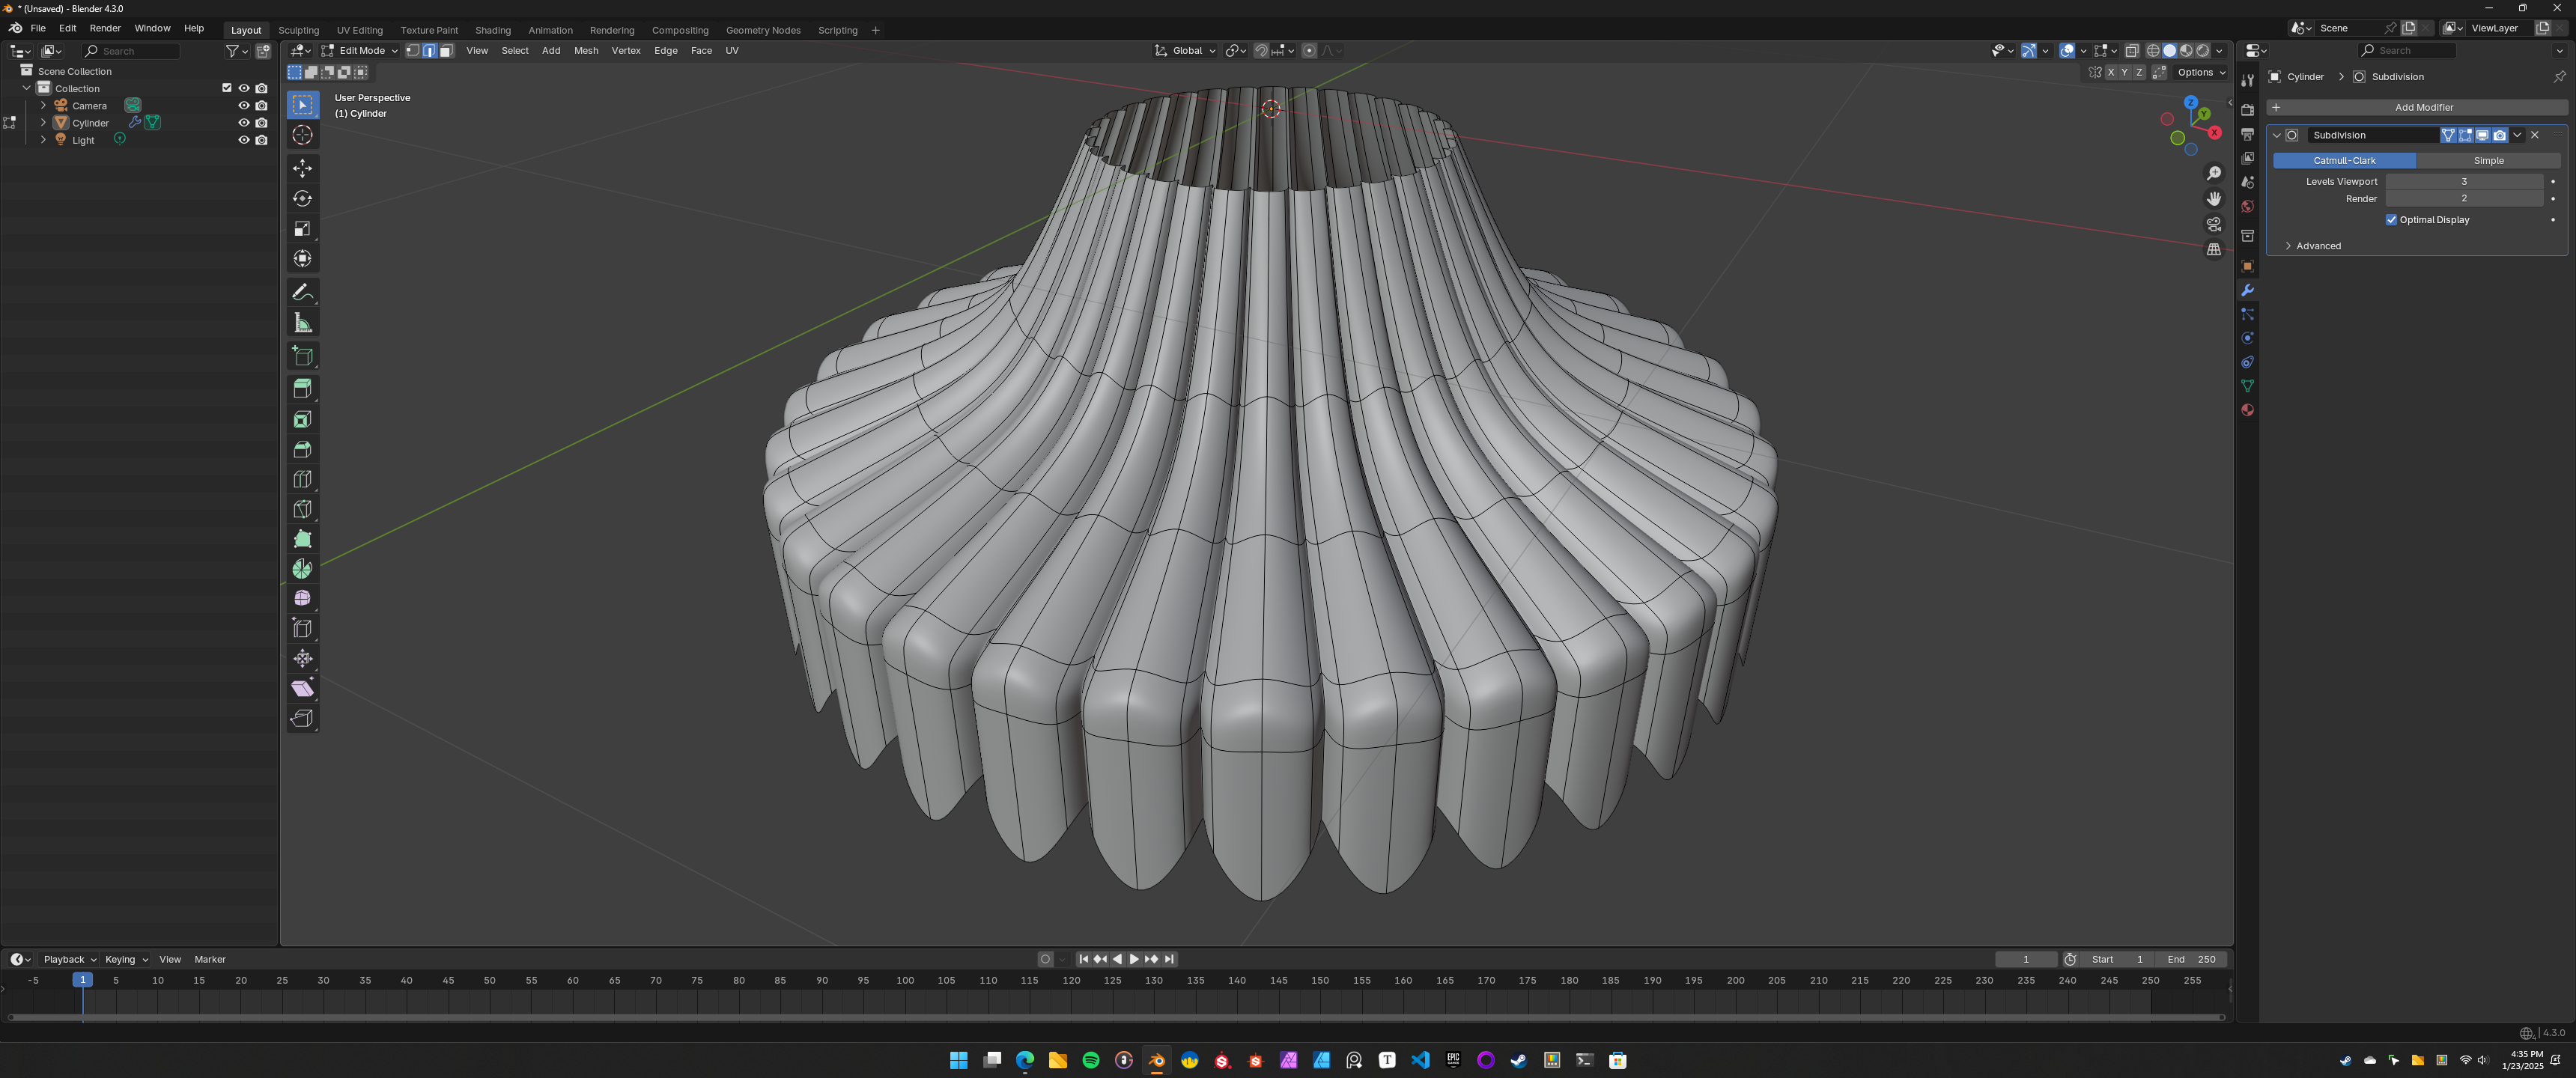Viewport: 2576px width, 1078px height.
Task: Select the Extrude Region tool
Action: tap(302, 388)
